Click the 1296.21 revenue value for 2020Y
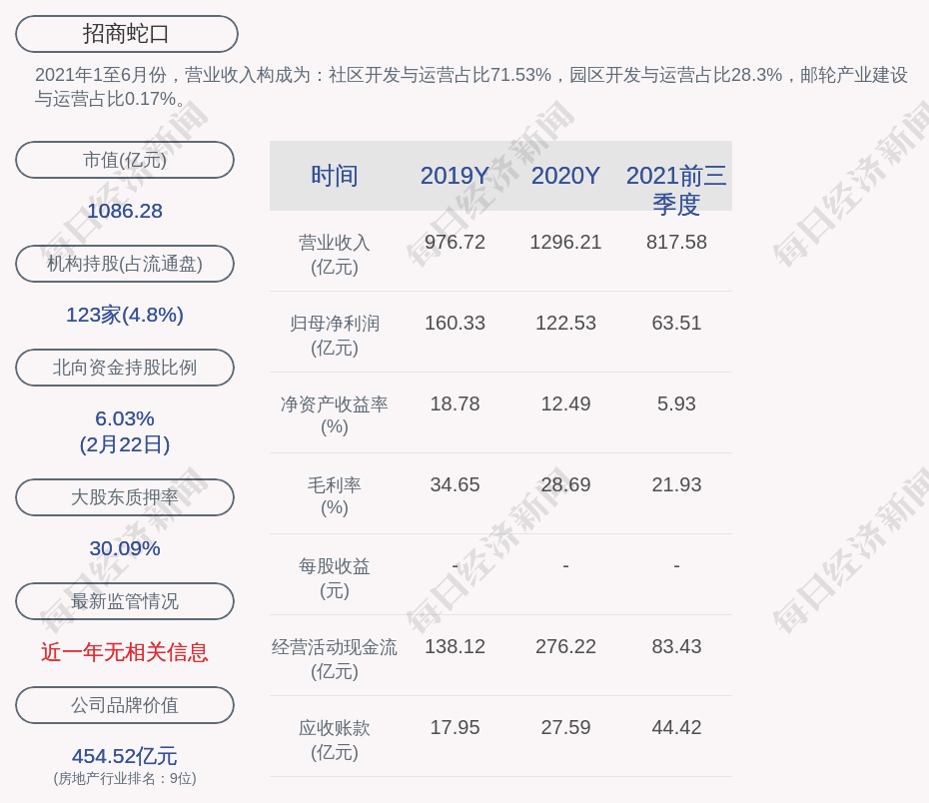The image size is (929, 803). 565,242
